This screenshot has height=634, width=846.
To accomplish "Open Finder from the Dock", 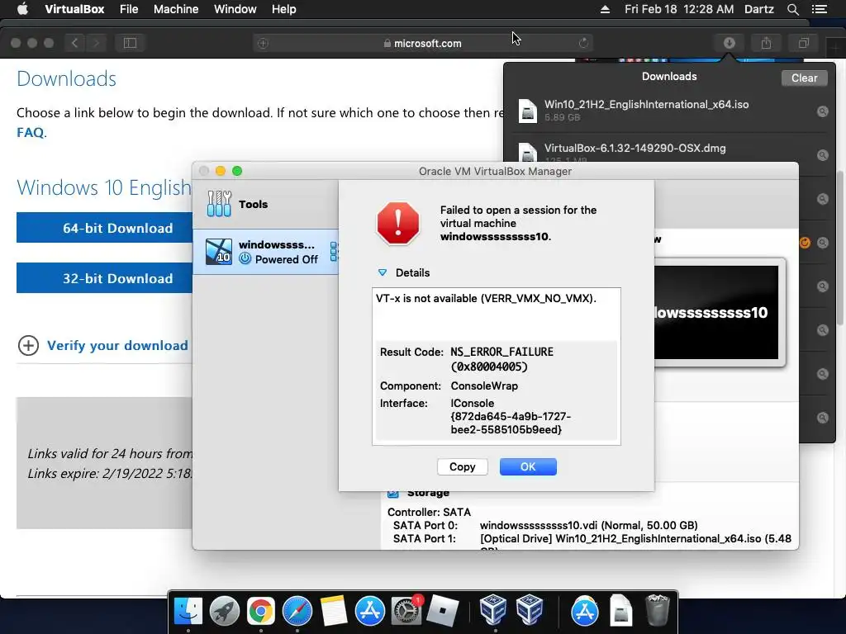I will click(188, 612).
